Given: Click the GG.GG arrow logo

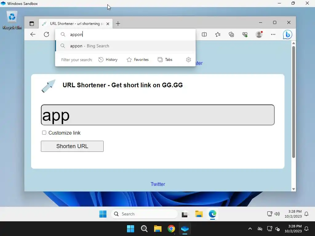Looking at the screenshot, I should click(x=48, y=86).
